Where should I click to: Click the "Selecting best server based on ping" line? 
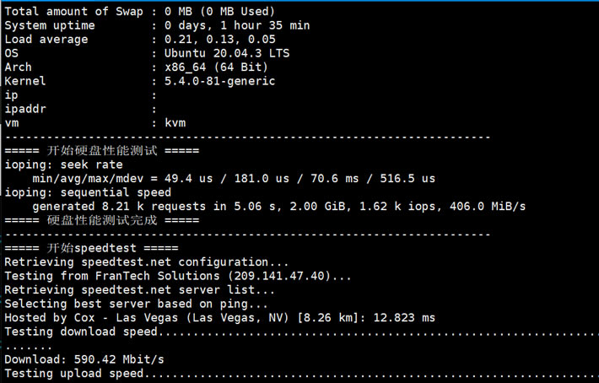137,304
